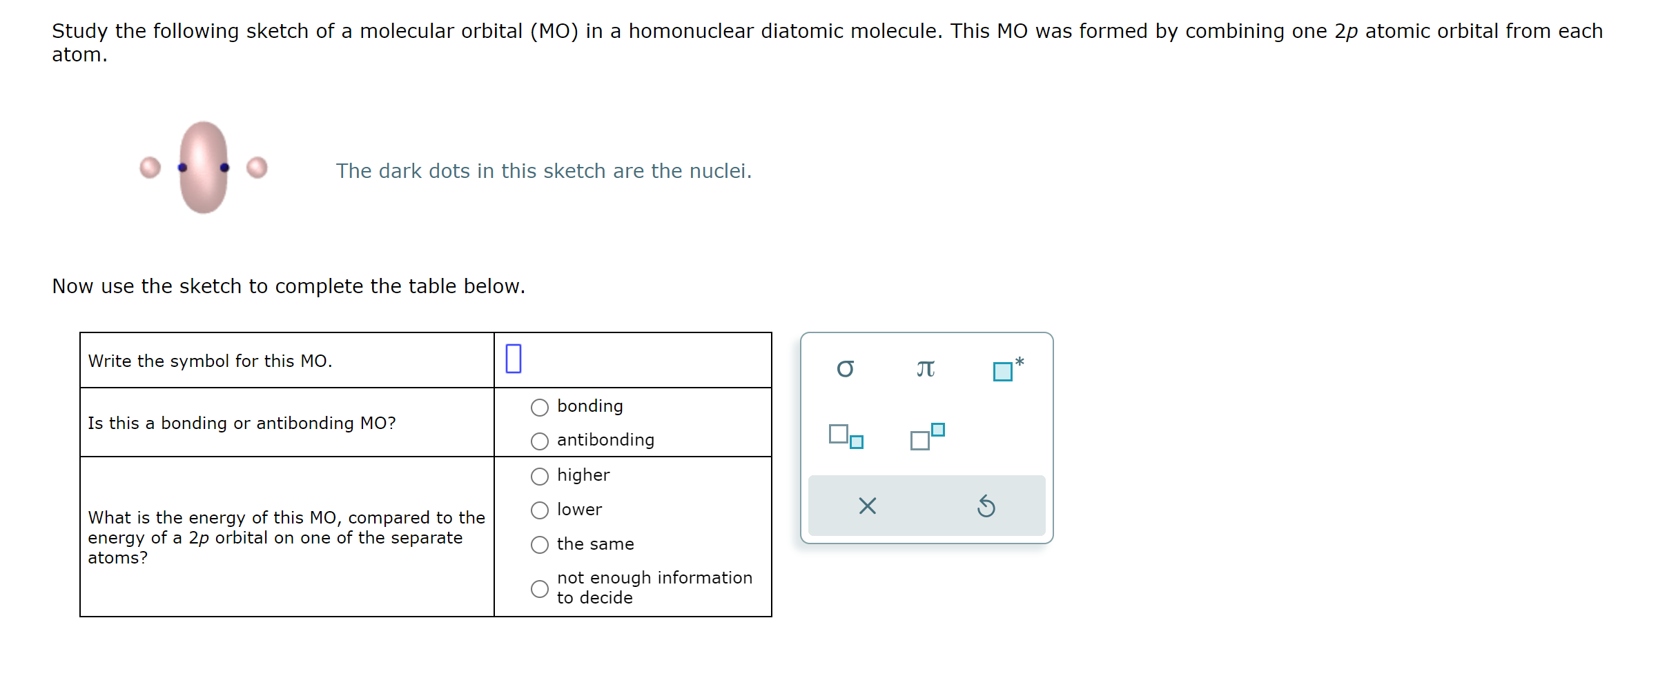Open the symbol palette's σ option

[x=846, y=368]
